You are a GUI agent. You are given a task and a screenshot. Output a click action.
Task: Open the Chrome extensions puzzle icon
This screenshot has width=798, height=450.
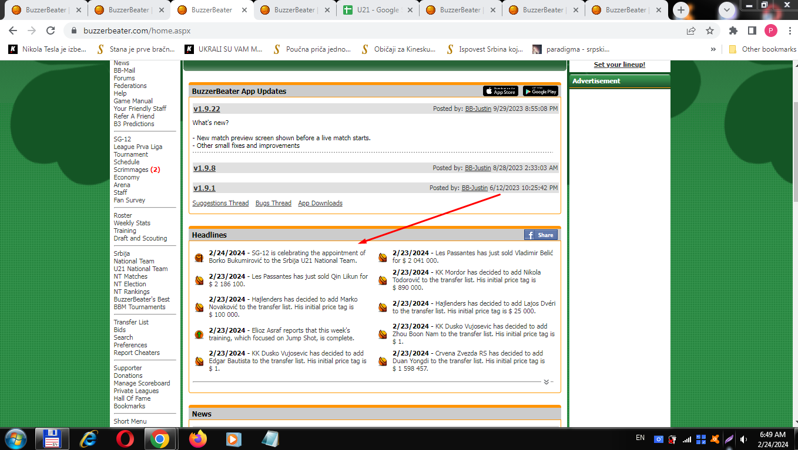coord(733,31)
